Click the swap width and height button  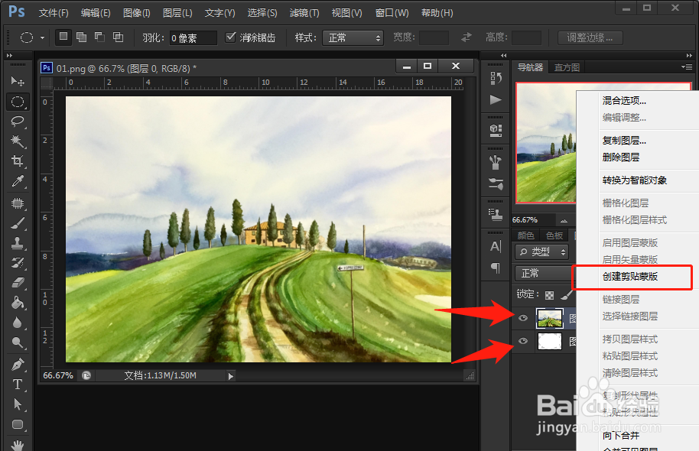click(467, 37)
